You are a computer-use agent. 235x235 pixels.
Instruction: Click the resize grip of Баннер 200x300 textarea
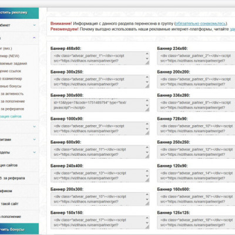tap(147, 204)
